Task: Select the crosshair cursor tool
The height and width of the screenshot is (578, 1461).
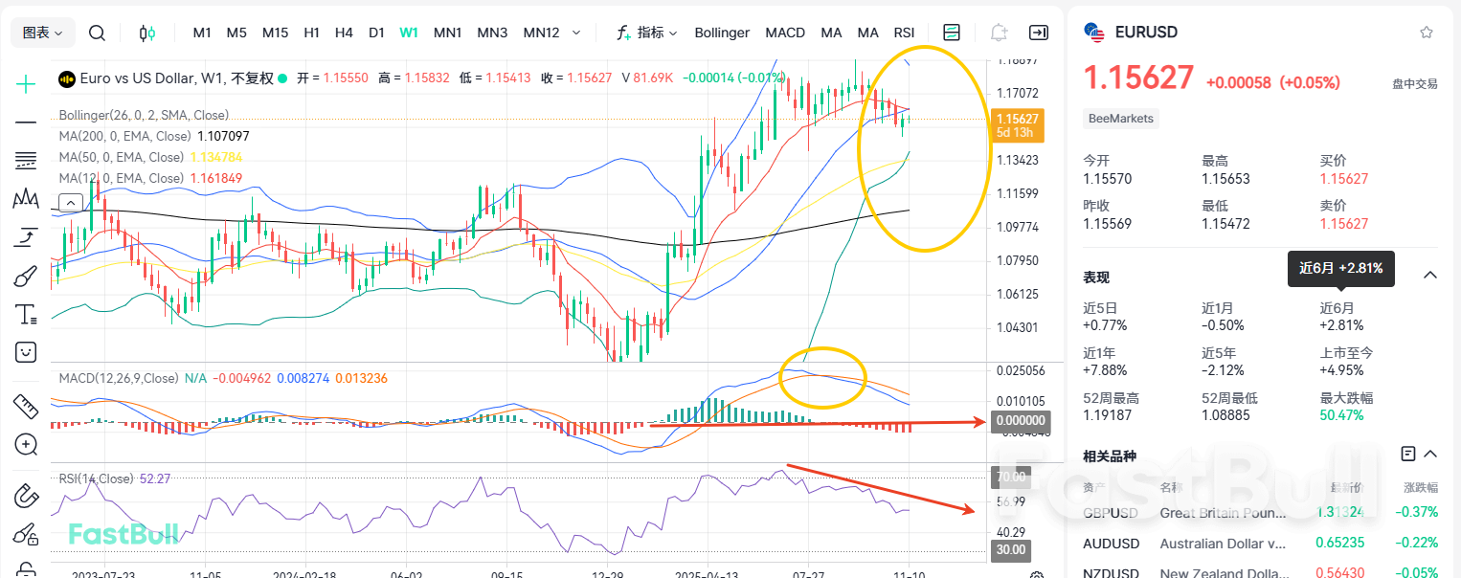Action: tap(25, 82)
